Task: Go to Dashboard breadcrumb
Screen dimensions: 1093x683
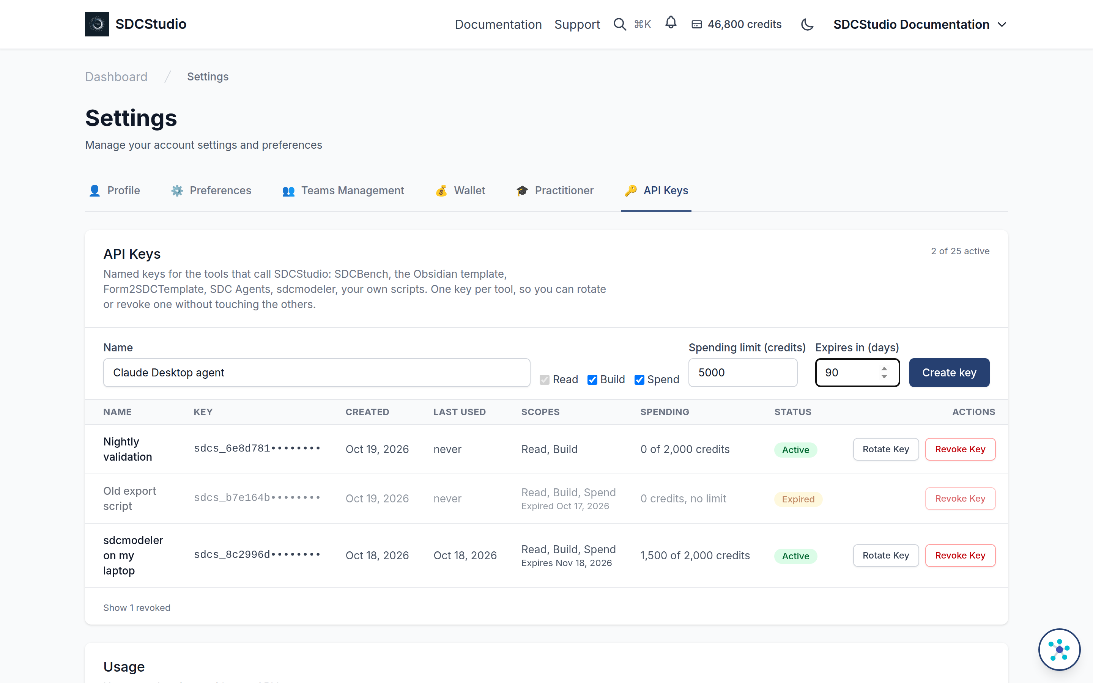Action: point(116,77)
